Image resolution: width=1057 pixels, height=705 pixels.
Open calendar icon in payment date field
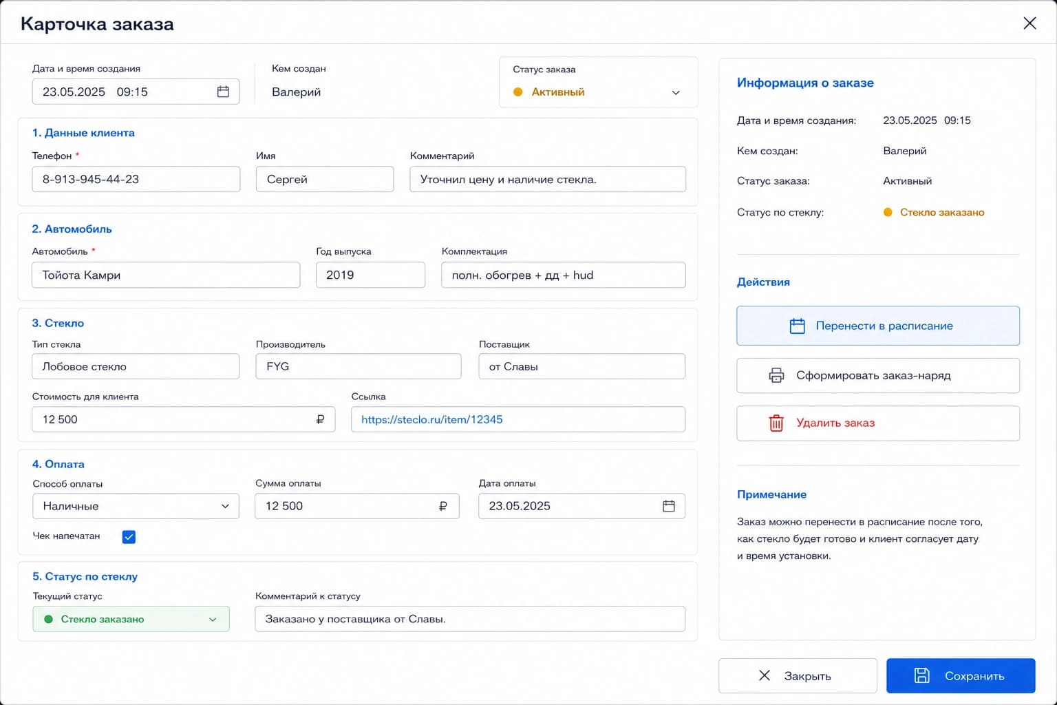pyautogui.click(x=668, y=506)
